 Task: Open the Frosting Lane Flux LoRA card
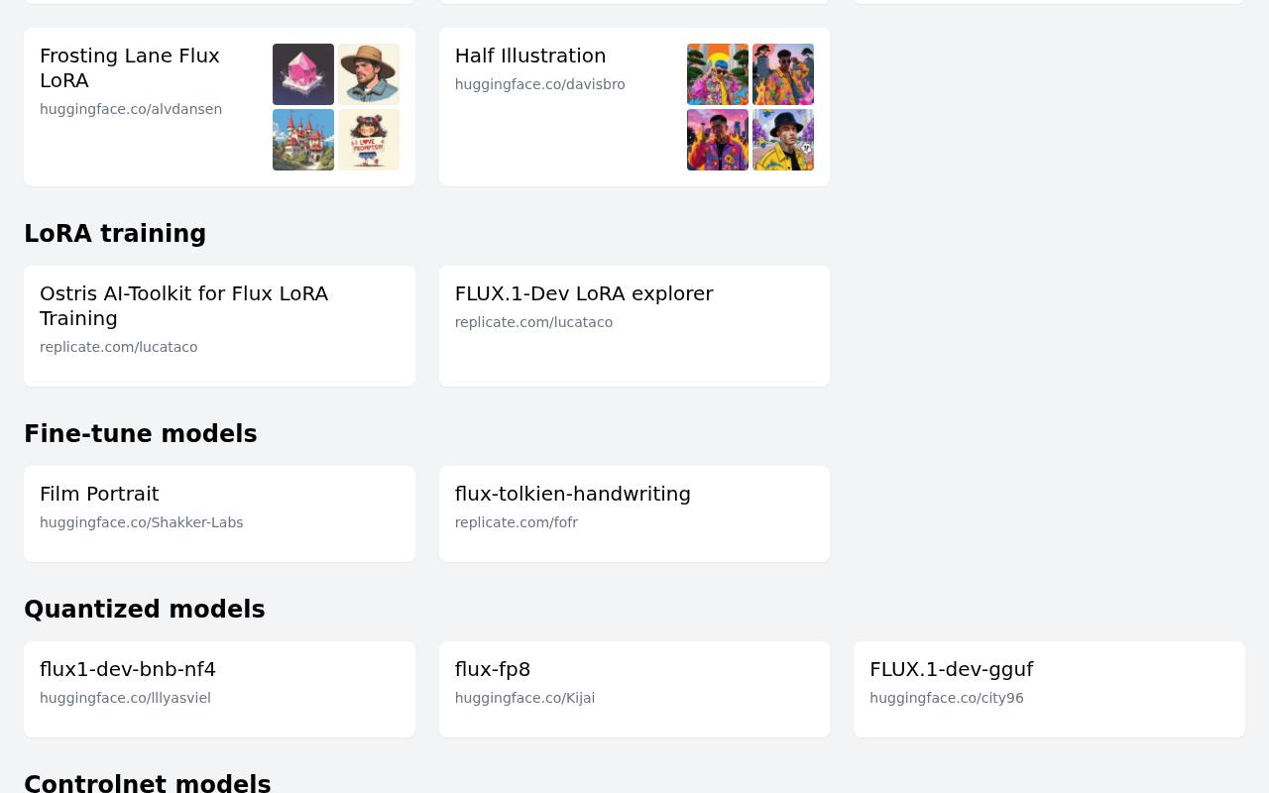(x=219, y=107)
